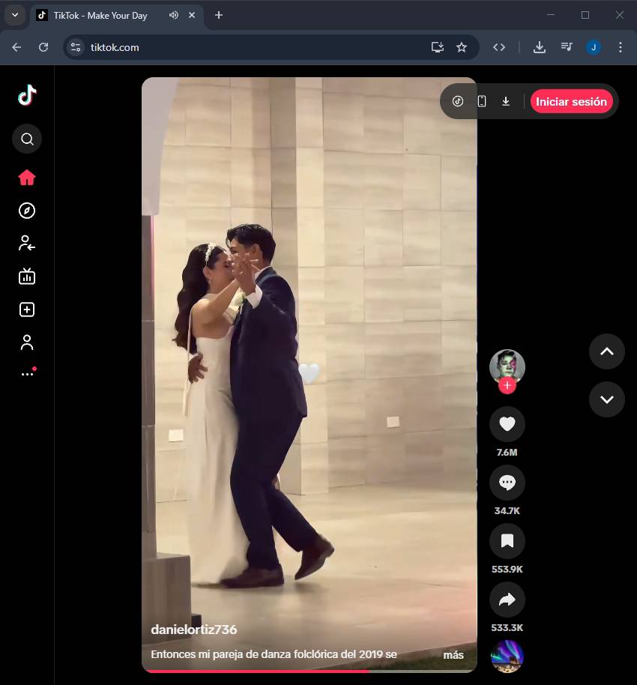Share the video with the arrow icon
The width and height of the screenshot is (637, 685).
(x=507, y=600)
